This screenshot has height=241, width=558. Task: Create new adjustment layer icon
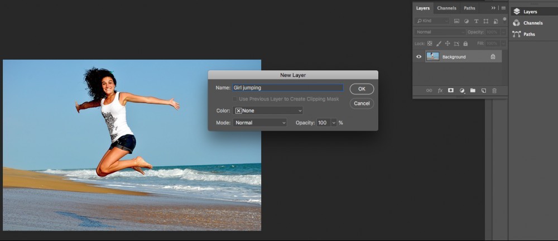[462, 90]
